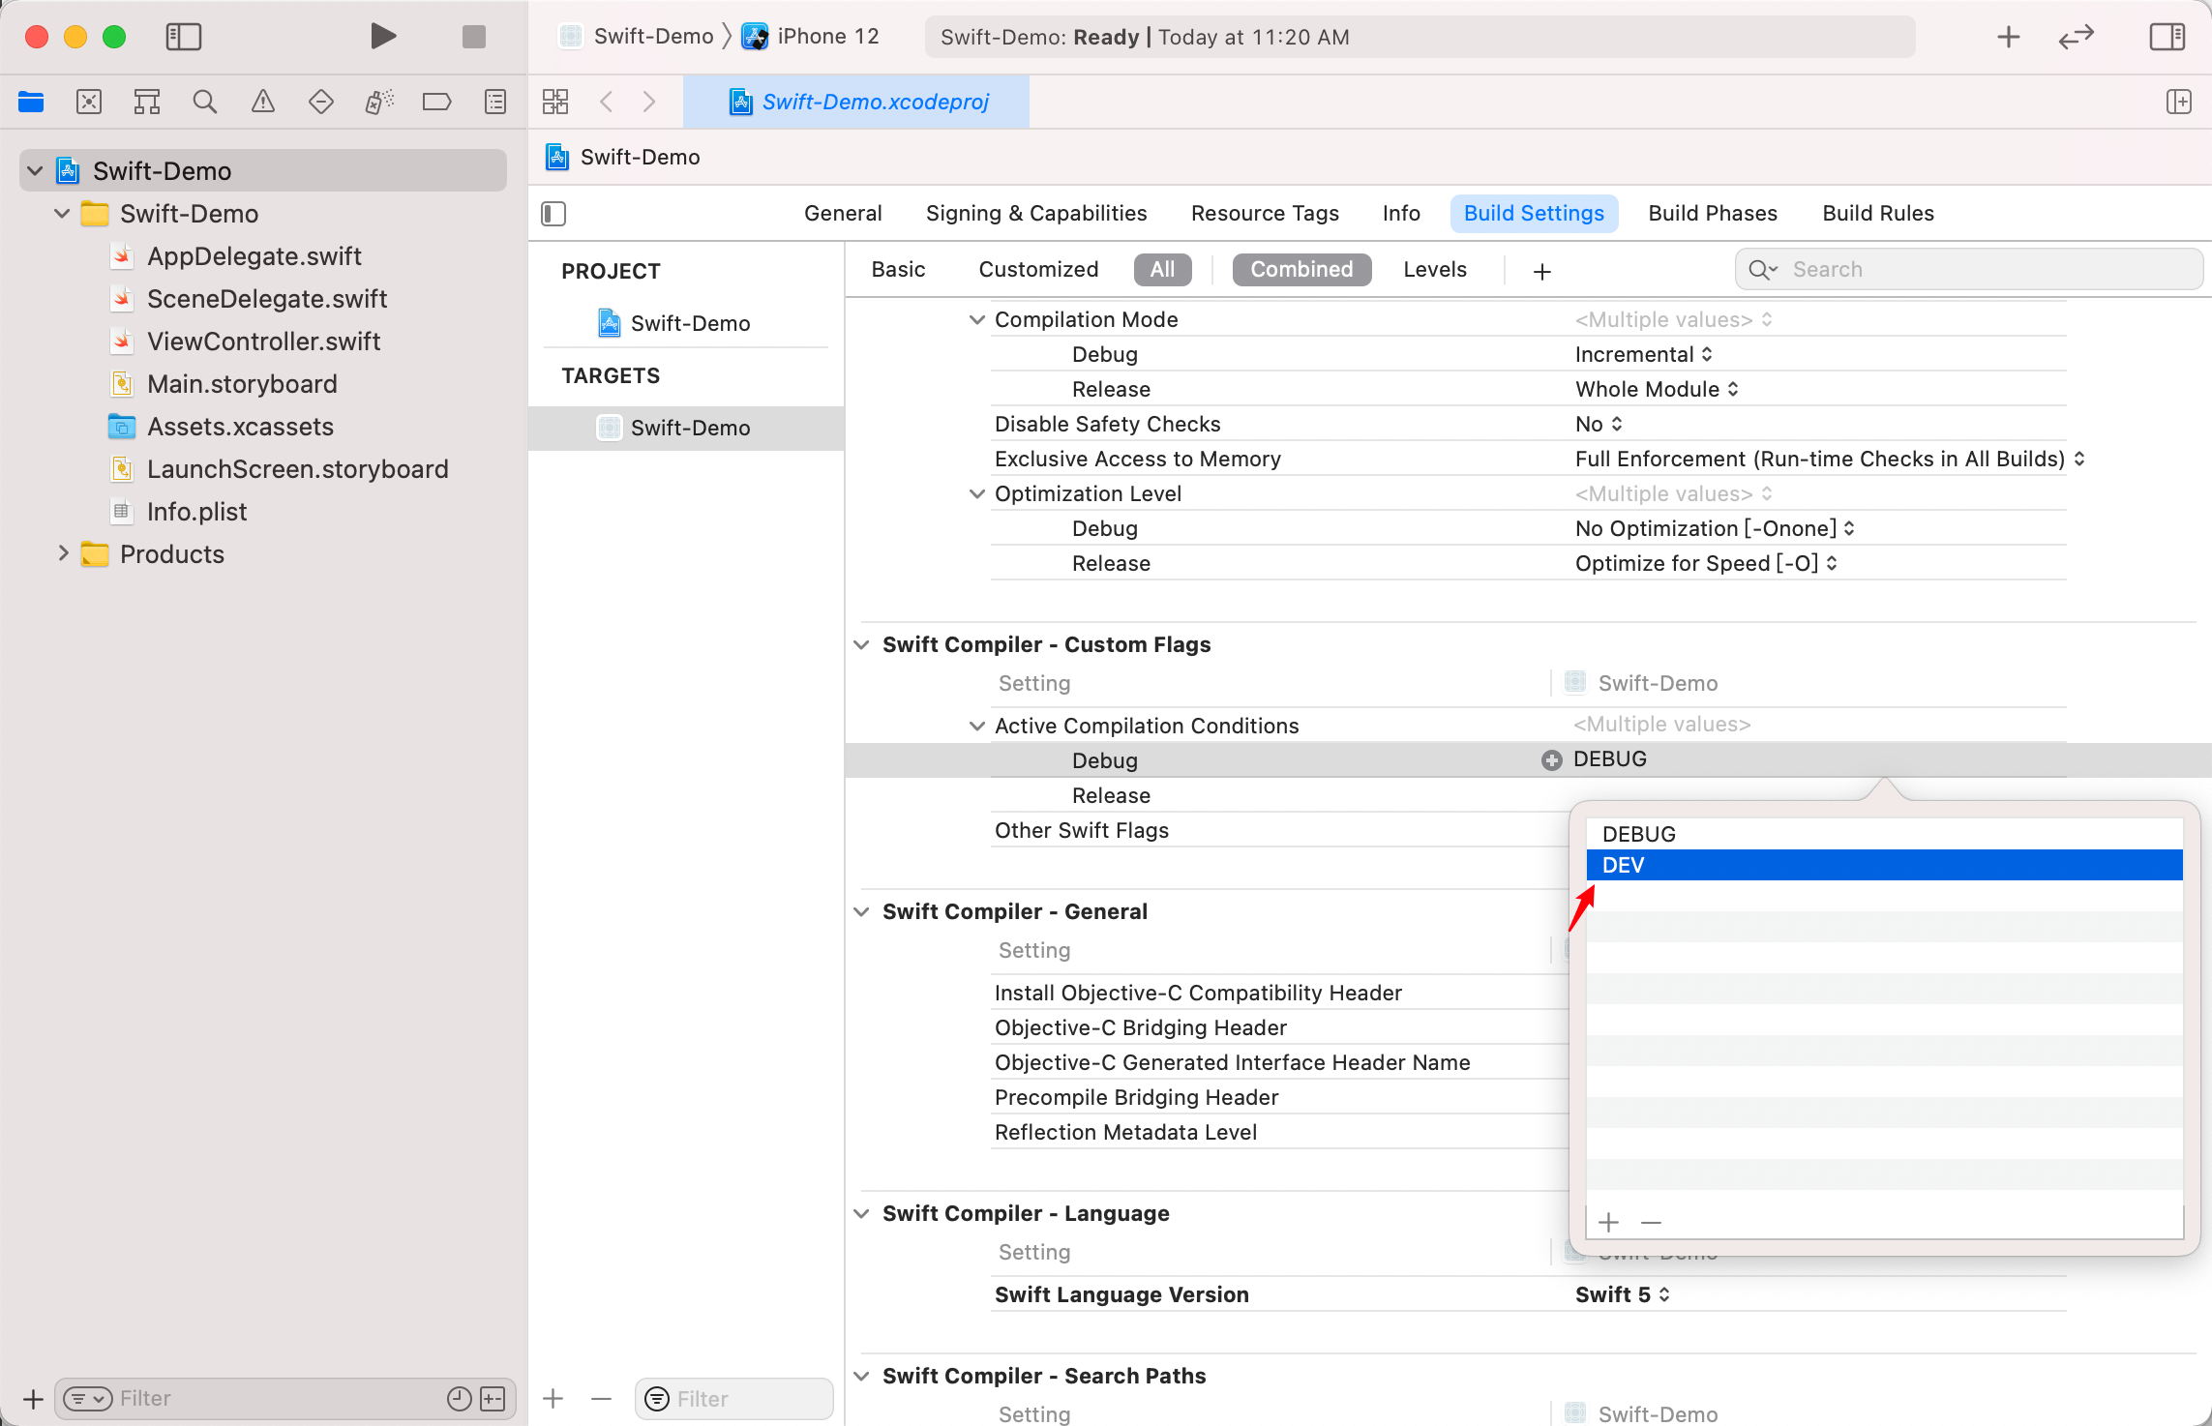Screen dimensions: 2212x1426
Task: Click the code review arrows icon
Action: pos(2076,37)
